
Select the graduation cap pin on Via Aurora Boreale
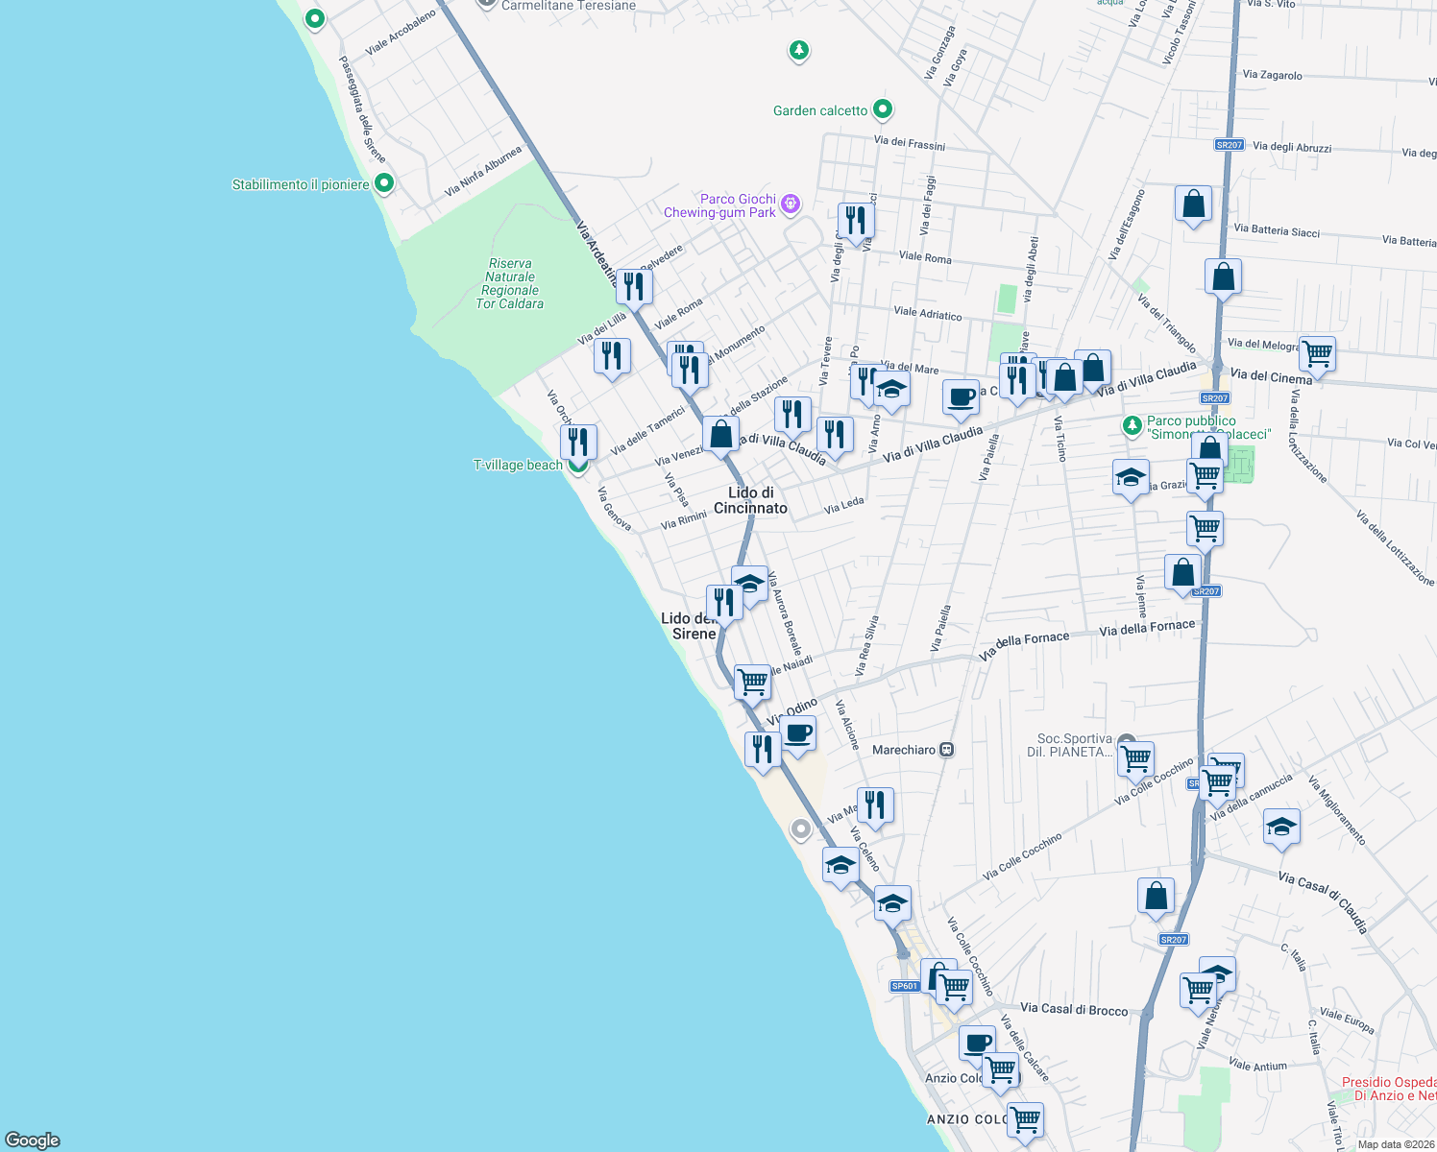(x=749, y=582)
